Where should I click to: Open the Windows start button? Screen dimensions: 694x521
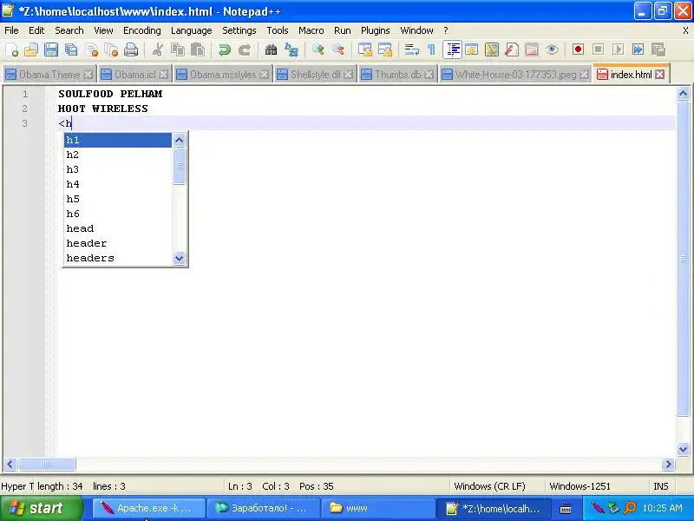pyautogui.click(x=41, y=508)
